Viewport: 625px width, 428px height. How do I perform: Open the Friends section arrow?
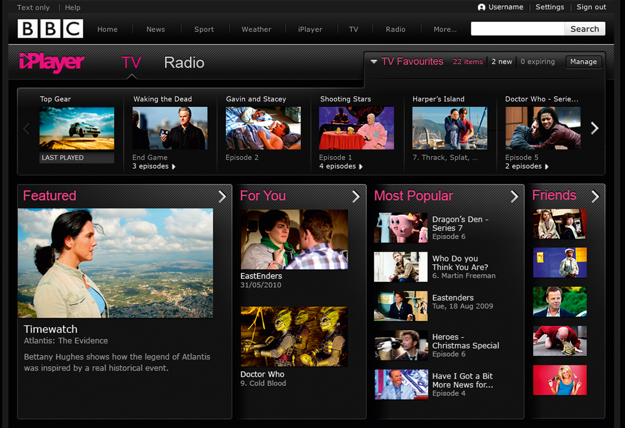click(x=595, y=197)
